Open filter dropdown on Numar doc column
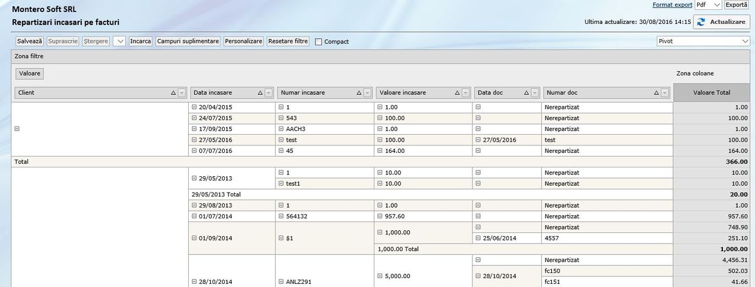Viewport: 755px width, 287px height. click(x=664, y=93)
